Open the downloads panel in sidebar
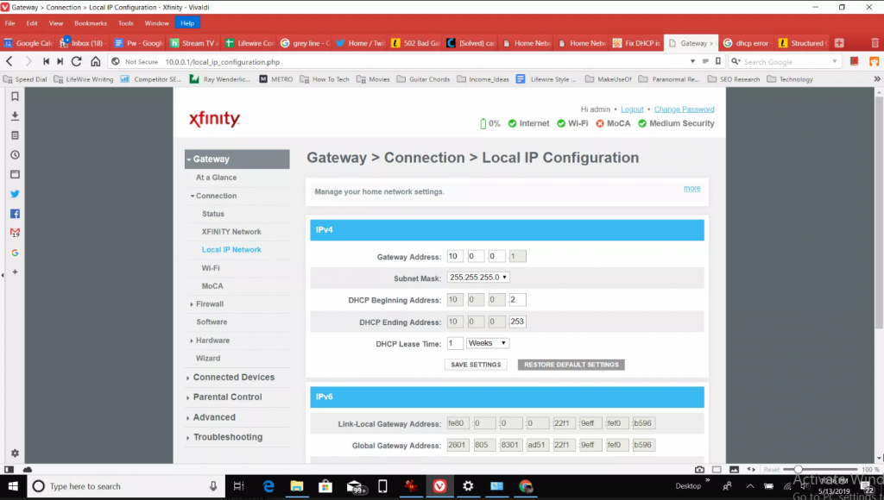This screenshot has width=884, height=500. click(x=16, y=116)
